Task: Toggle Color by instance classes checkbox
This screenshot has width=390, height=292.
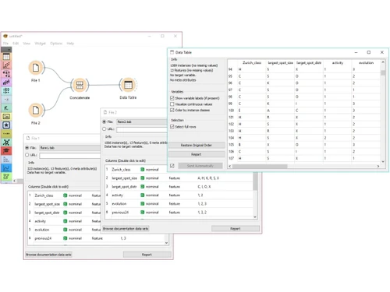Action: [x=172, y=110]
